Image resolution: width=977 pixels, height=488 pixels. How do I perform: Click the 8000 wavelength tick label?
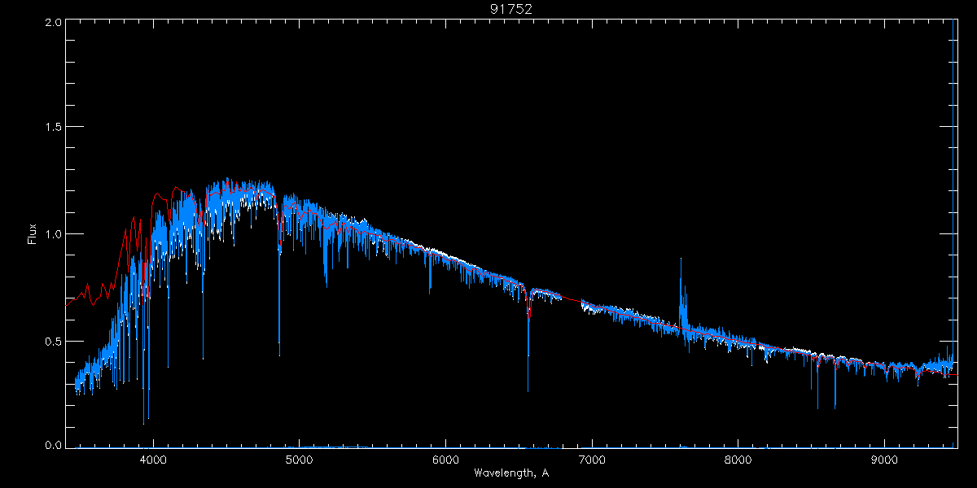point(738,459)
